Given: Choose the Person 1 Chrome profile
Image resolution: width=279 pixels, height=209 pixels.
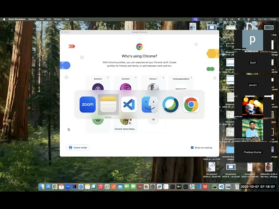Looking at the screenshot, I should point(153,83).
